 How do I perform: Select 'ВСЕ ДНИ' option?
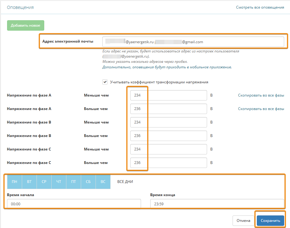[x=125, y=182]
